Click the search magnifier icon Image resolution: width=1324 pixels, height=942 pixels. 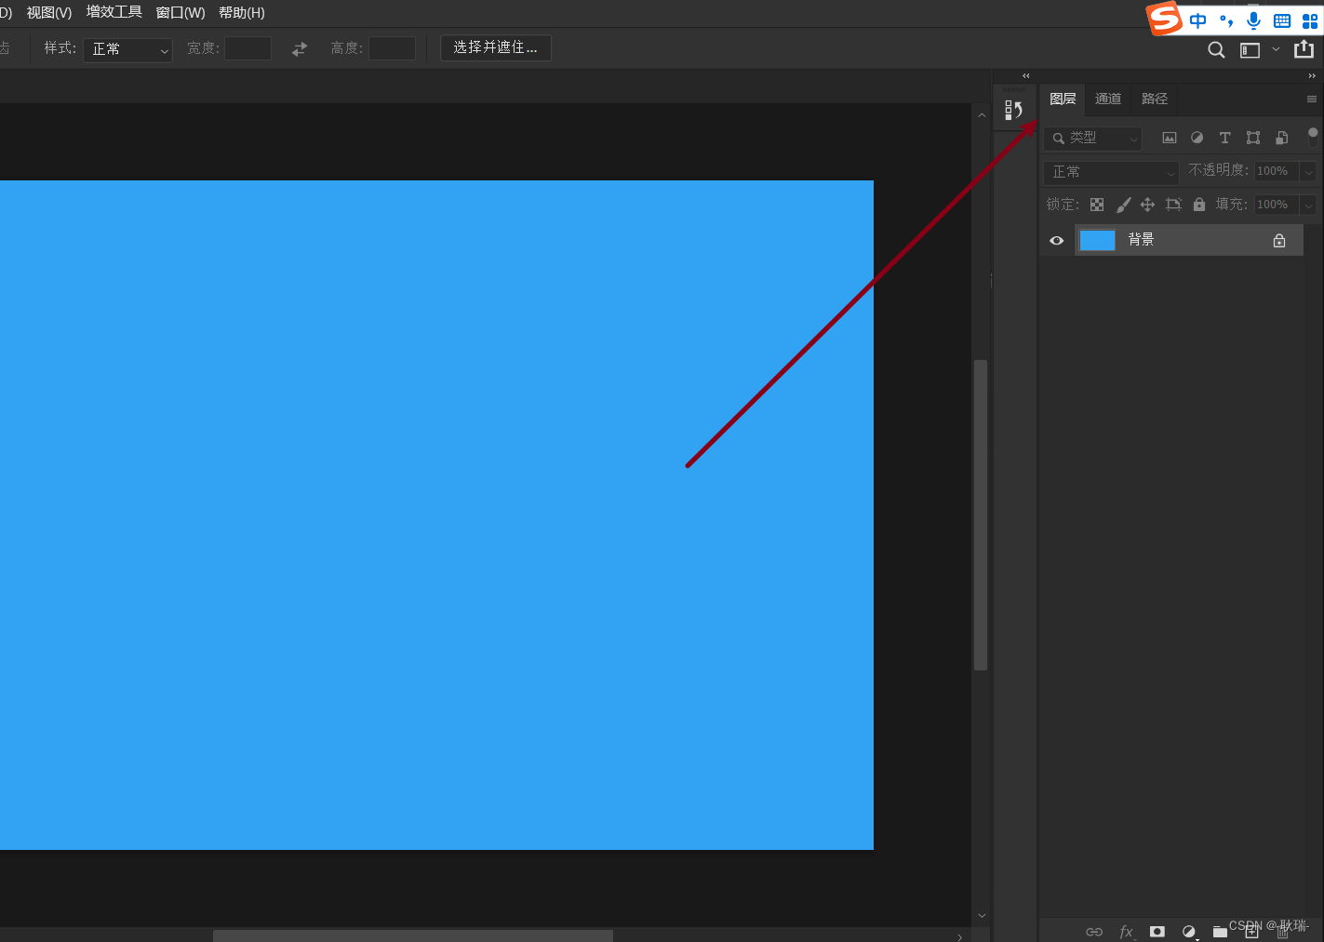[x=1216, y=50]
